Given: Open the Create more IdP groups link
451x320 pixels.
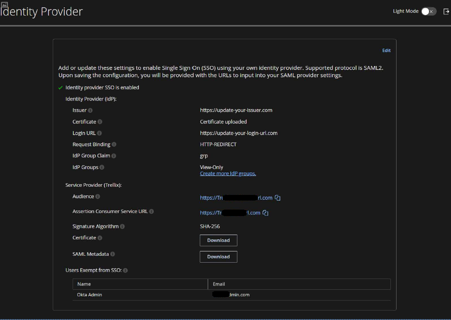Looking at the screenshot, I should click(x=228, y=174).
